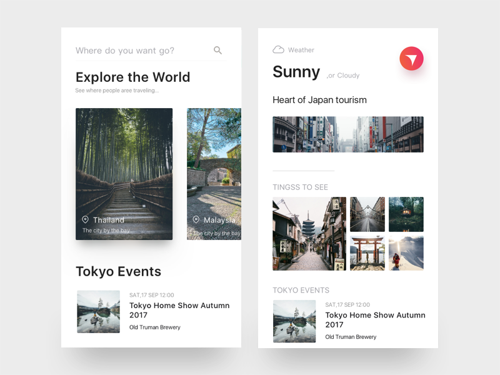Select the large pagoda street photo
The height and width of the screenshot is (375, 500).
pos(309,234)
